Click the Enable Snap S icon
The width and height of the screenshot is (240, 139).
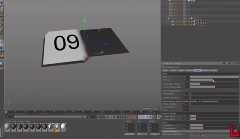point(1,48)
